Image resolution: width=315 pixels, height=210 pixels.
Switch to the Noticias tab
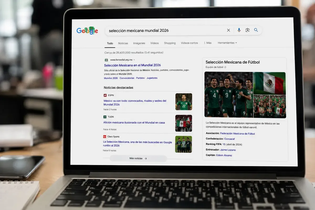[x=123, y=43]
